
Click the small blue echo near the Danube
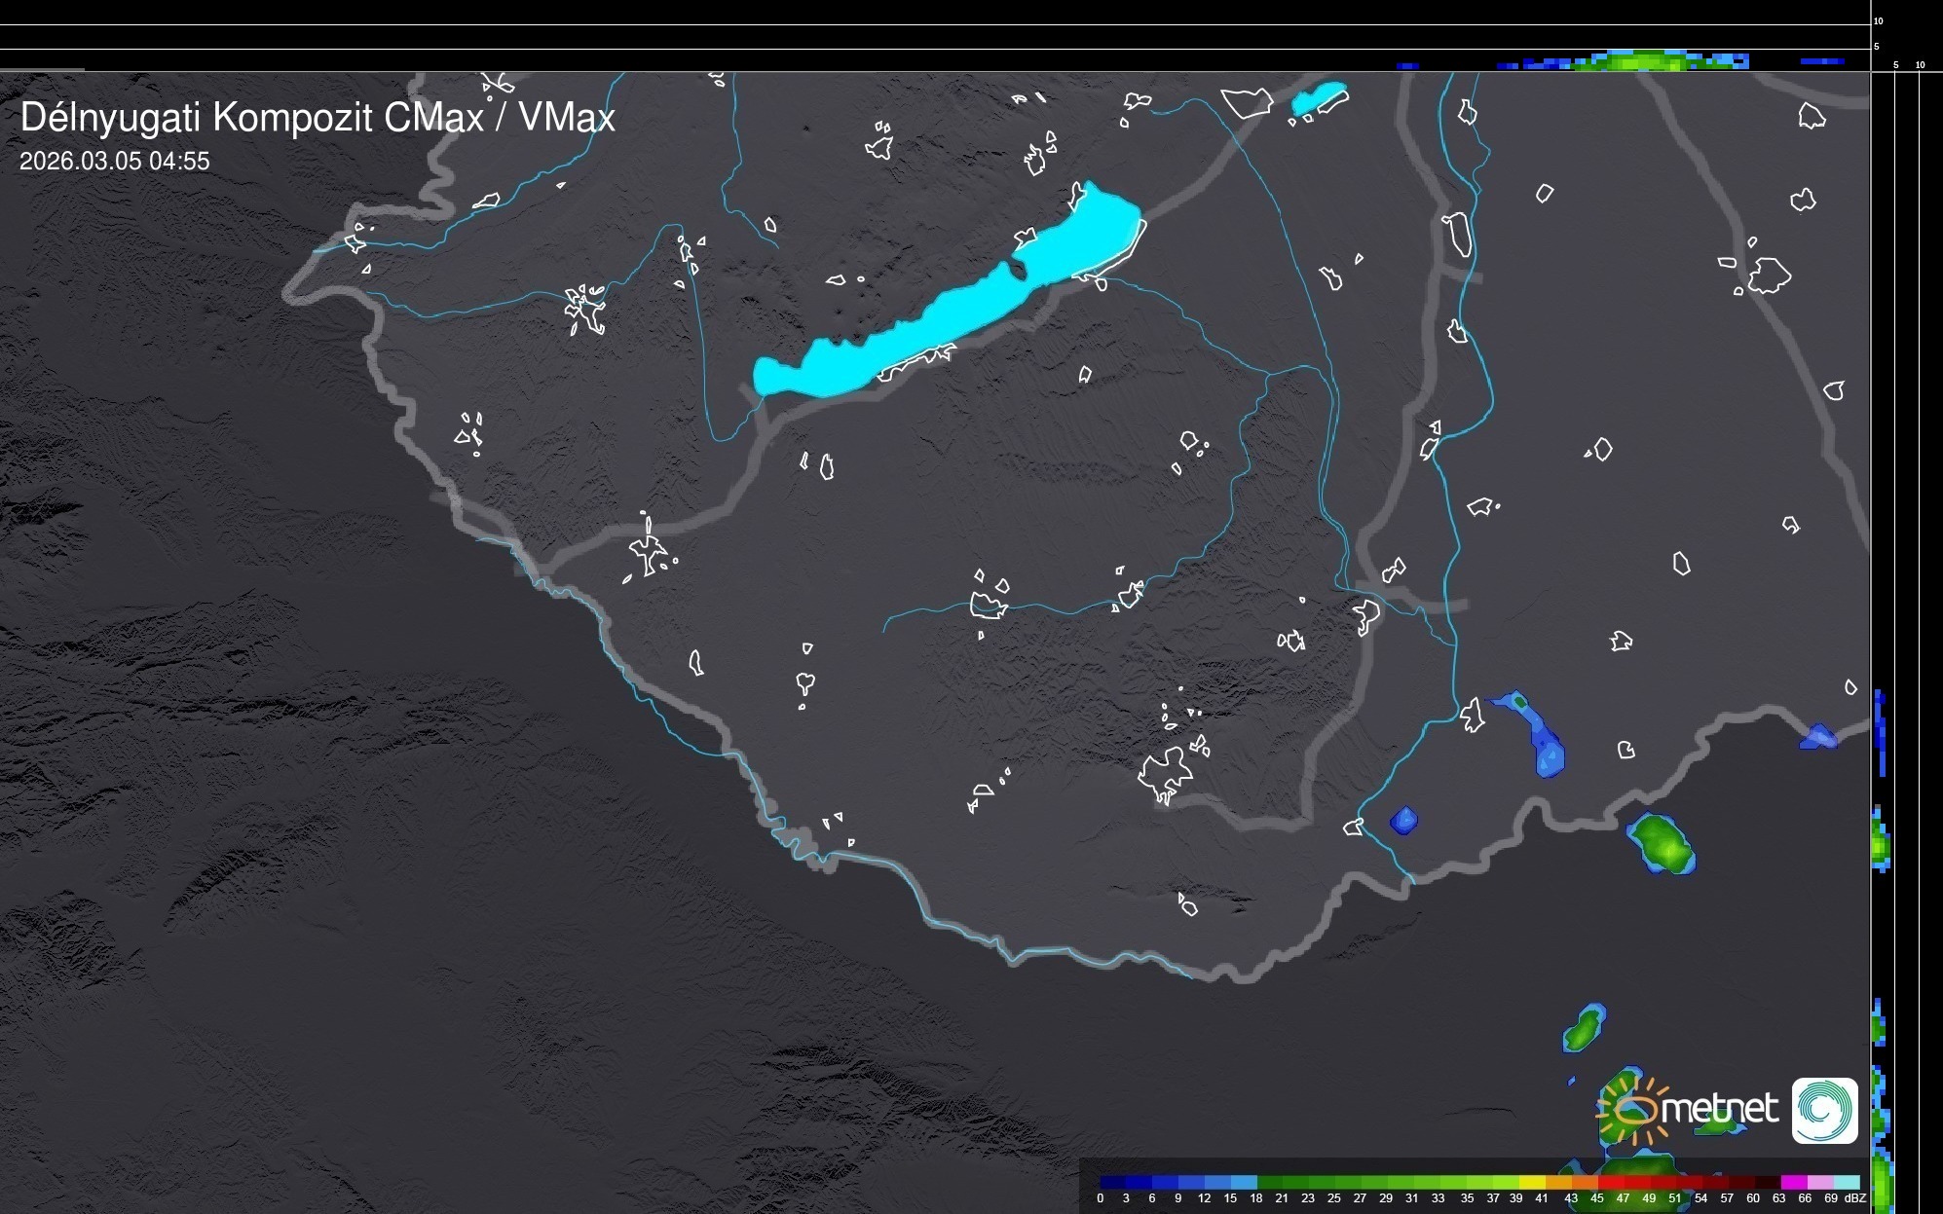(x=1403, y=821)
